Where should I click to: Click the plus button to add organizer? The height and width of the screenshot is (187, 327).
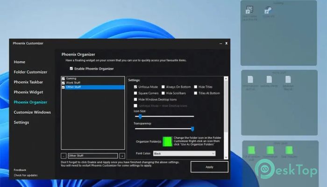pos(122,156)
